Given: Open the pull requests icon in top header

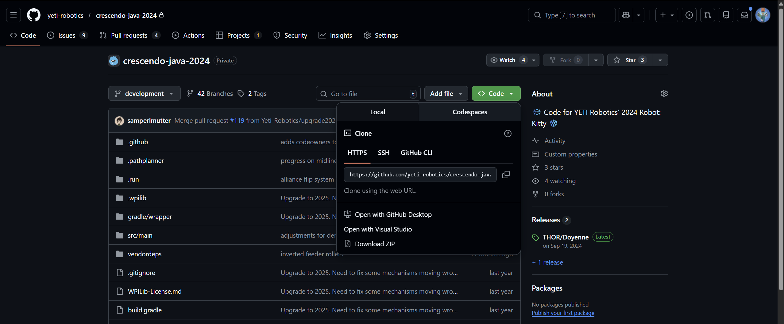Looking at the screenshot, I should [x=707, y=15].
